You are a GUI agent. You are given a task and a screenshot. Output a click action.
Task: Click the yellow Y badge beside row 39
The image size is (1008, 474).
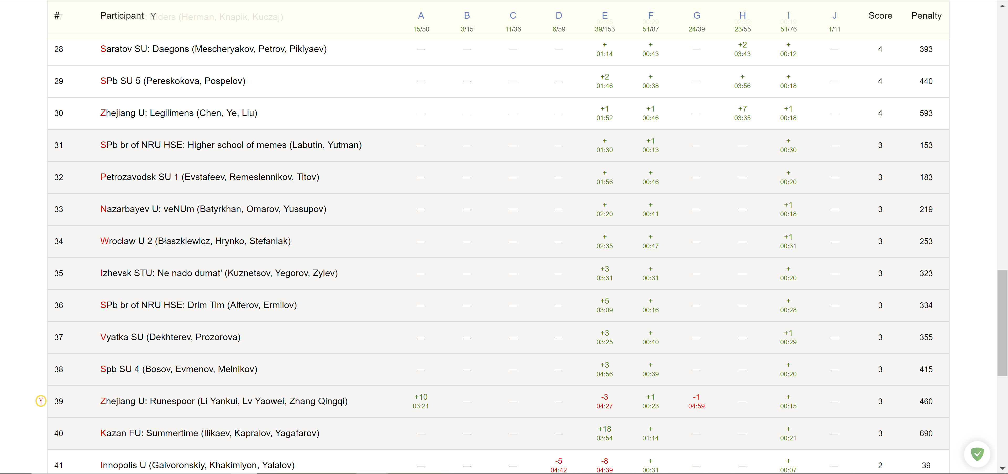[41, 401]
